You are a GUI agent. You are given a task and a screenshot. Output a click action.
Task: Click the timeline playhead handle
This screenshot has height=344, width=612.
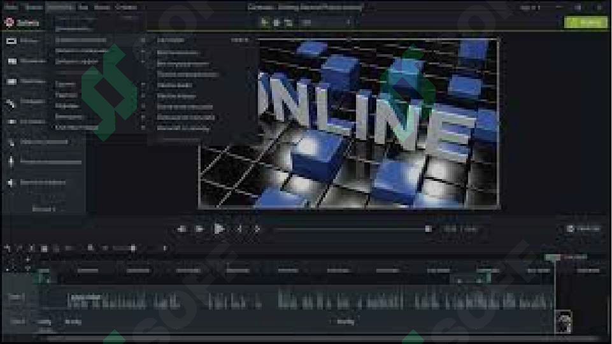(x=553, y=257)
